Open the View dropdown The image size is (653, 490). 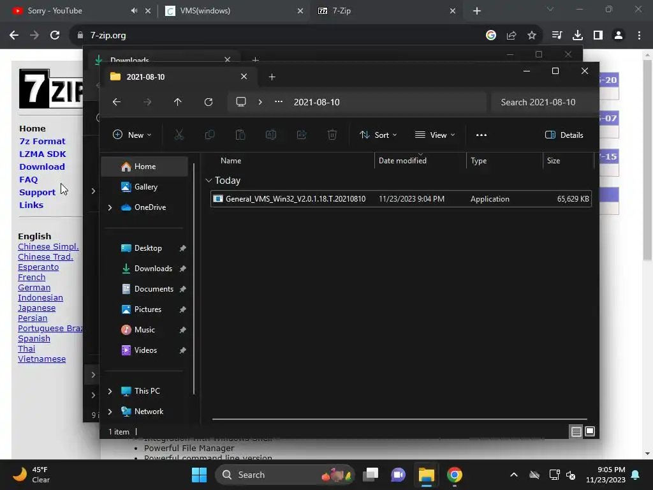click(435, 135)
